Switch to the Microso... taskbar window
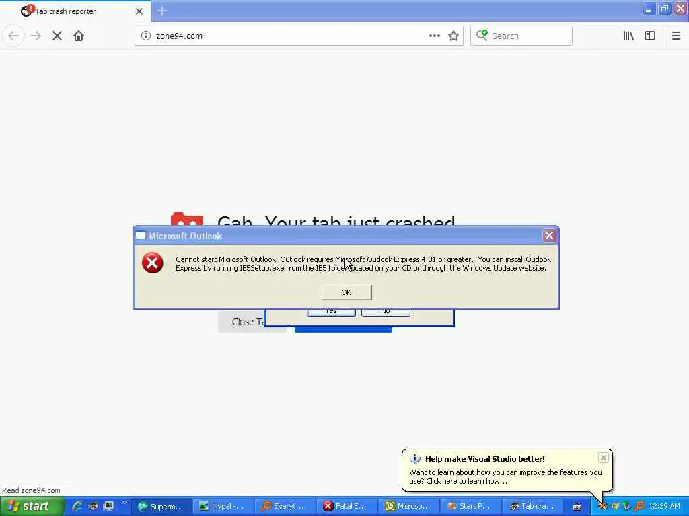This screenshot has height=516, width=689. [408, 507]
